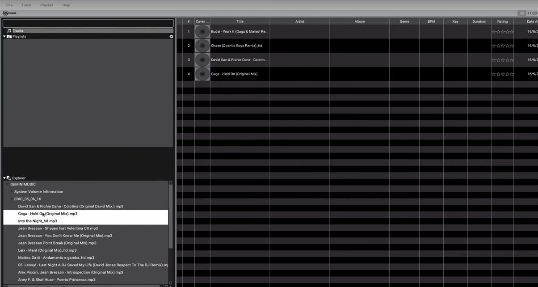Click cover art disc of Budai track

[202, 31]
